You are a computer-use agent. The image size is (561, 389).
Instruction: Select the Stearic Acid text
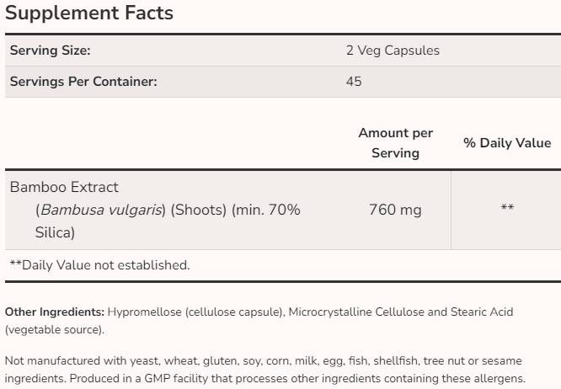pyautogui.click(x=483, y=312)
